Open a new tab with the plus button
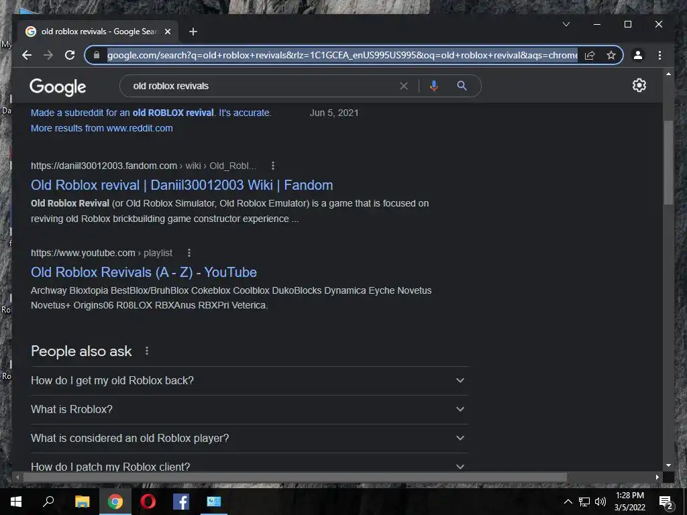 (193, 32)
